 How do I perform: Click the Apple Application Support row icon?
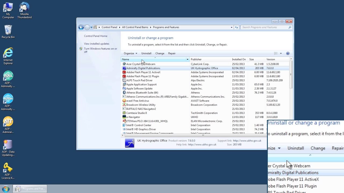point(124,84)
